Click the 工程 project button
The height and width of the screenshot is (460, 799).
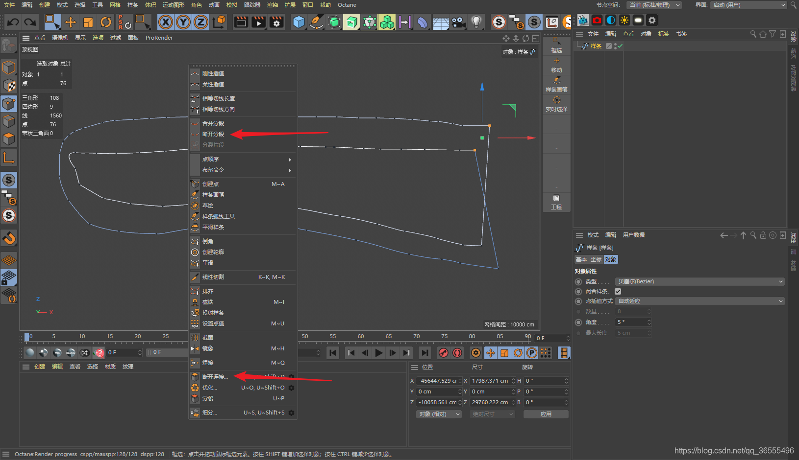coord(556,202)
